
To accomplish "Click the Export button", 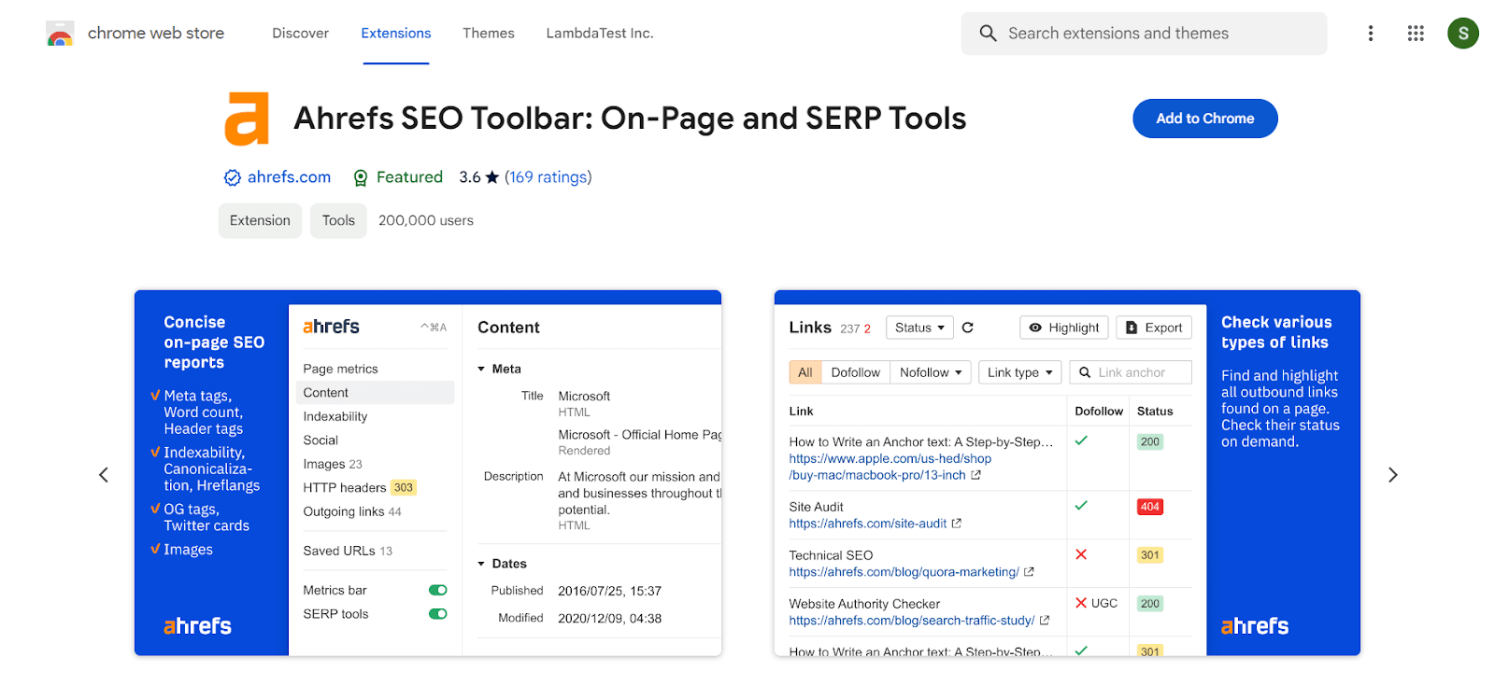I will pos(1154,328).
